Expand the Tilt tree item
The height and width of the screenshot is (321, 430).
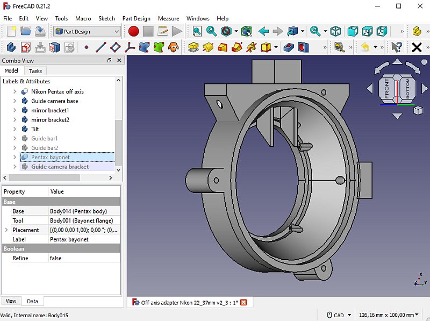[x=15, y=129]
